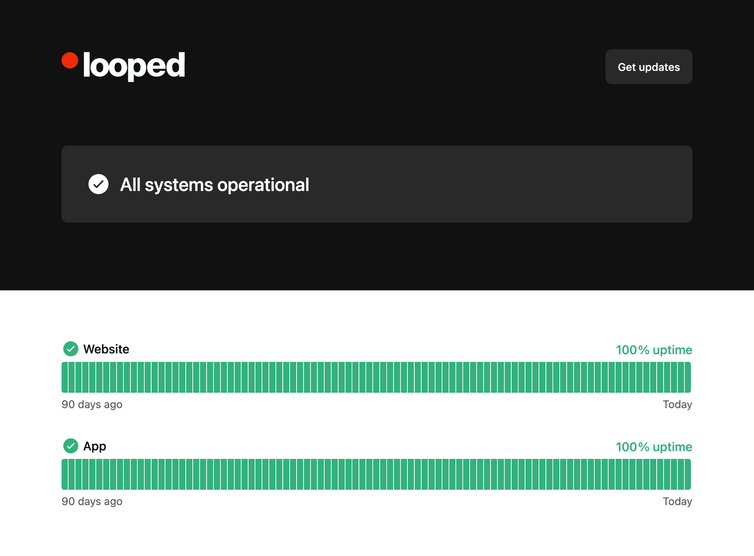Click middle bar of App uptime timeline
Image resolution: width=754 pixels, height=556 pixels.
[x=376, y=474]
